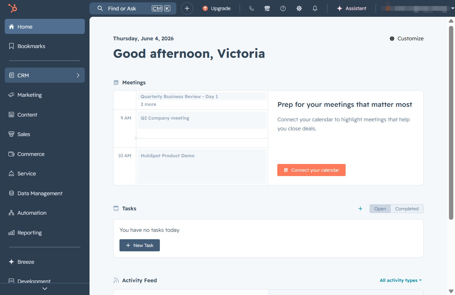Click the Customize gear icon
Screen dimensions: 455x295
coord(392,39)
